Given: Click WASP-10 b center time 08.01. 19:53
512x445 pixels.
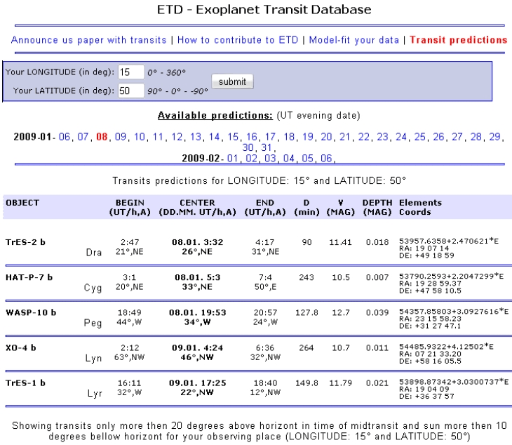Looking at the screenshot, I should coord(198,312).
